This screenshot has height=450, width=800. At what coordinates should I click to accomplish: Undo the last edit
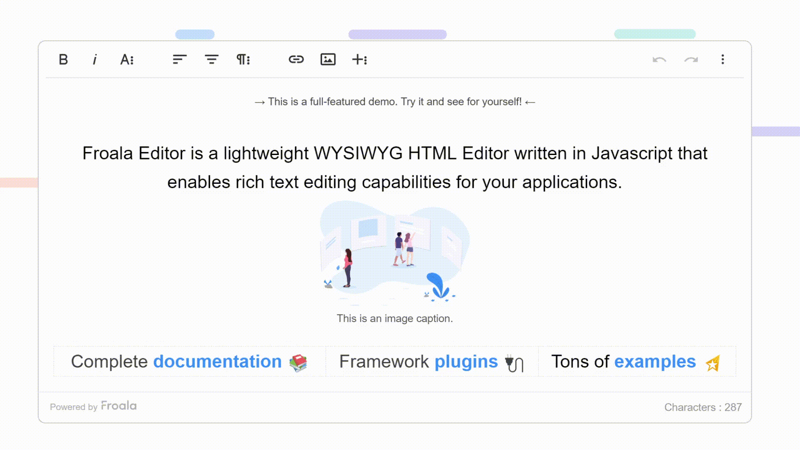point(659,60)
